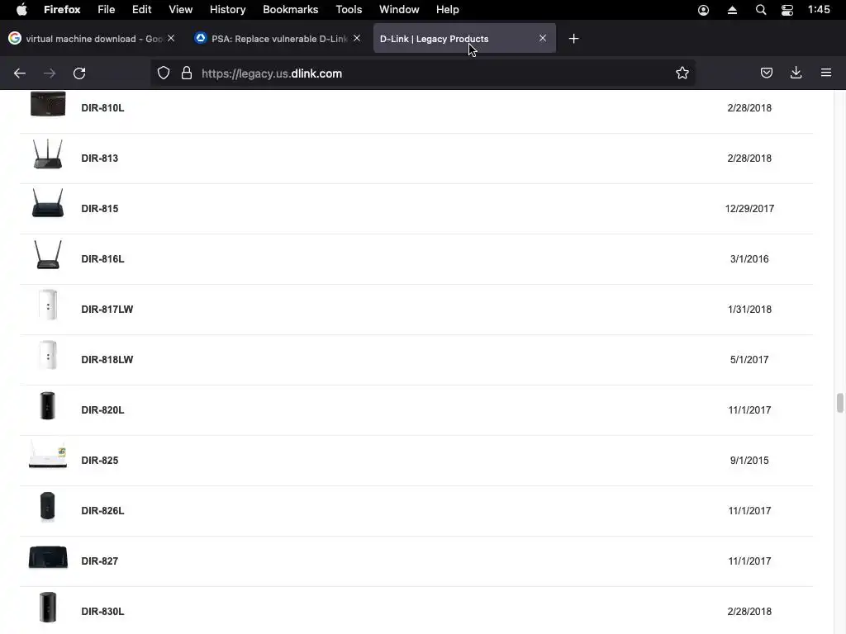Open the Firefox application menu
This screenshot has height=634, width=846.
coord(62,10)
